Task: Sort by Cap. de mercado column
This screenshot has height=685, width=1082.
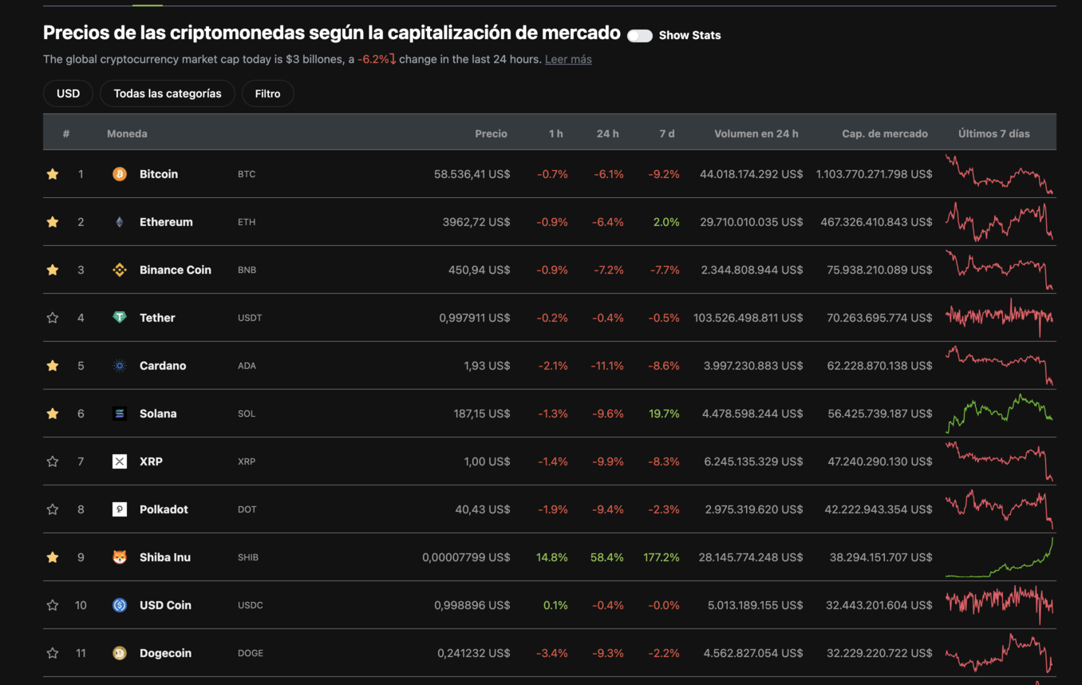Action: coord(884,133)
